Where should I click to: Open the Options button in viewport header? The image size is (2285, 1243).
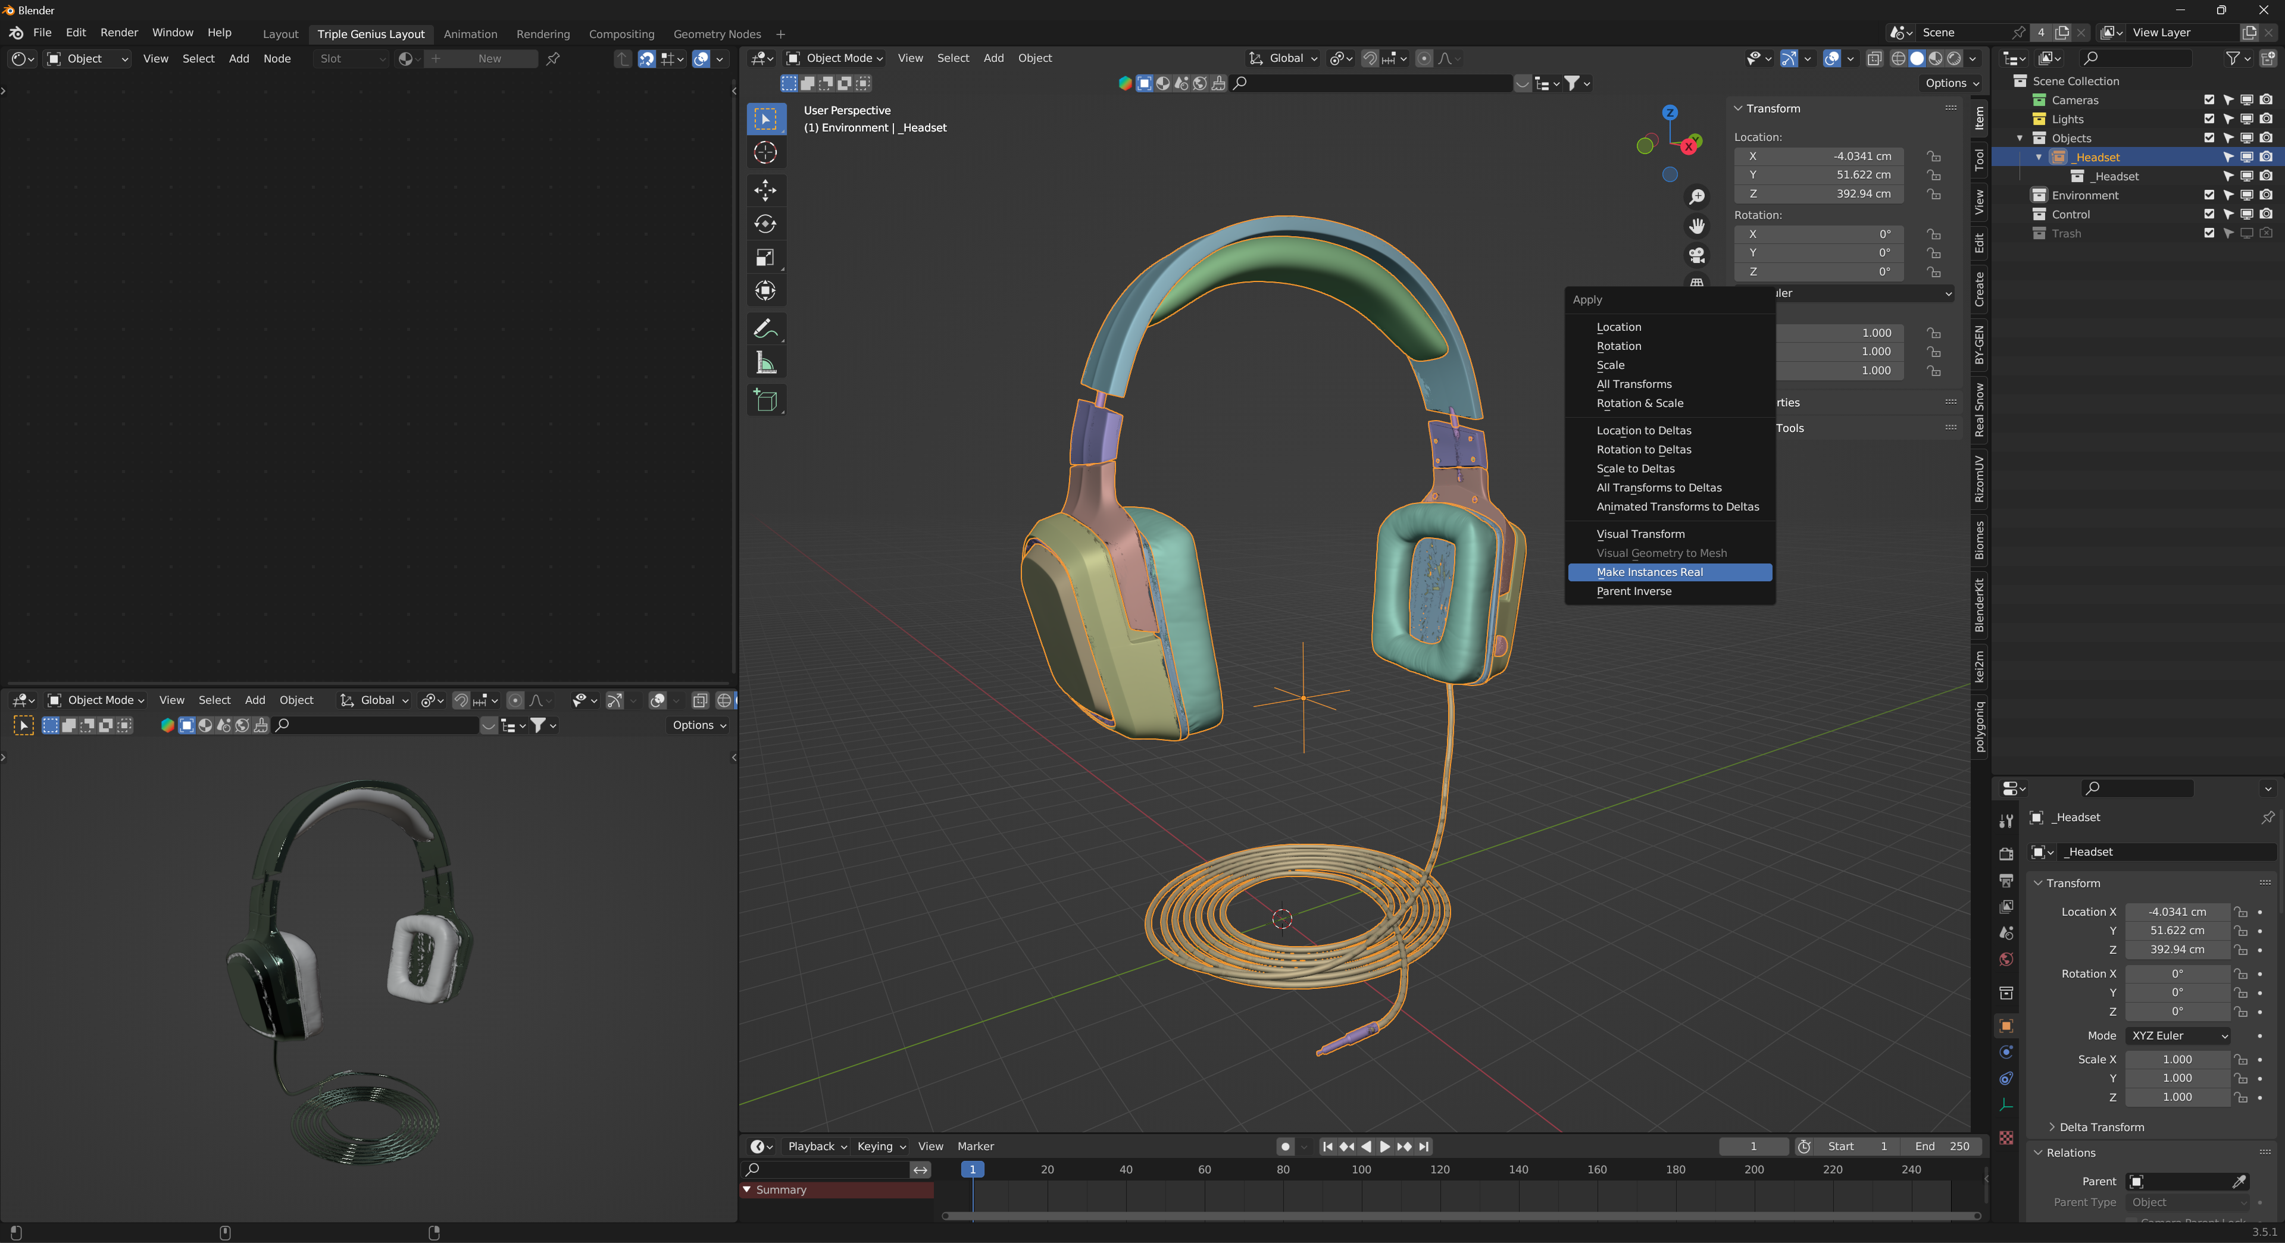pos(1950,83)
